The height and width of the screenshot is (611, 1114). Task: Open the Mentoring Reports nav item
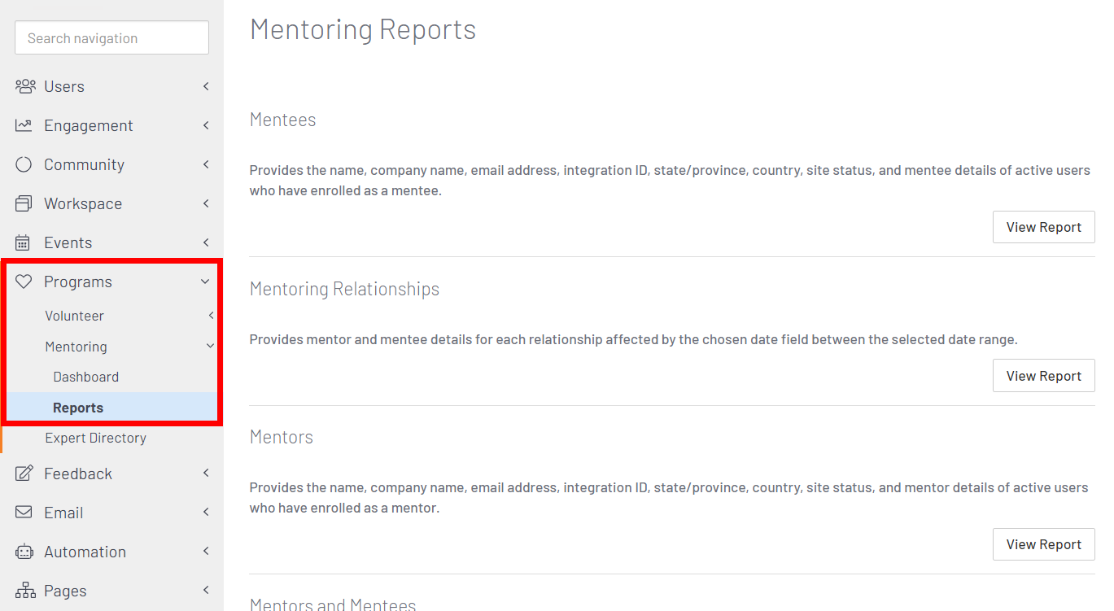[78, 408]
